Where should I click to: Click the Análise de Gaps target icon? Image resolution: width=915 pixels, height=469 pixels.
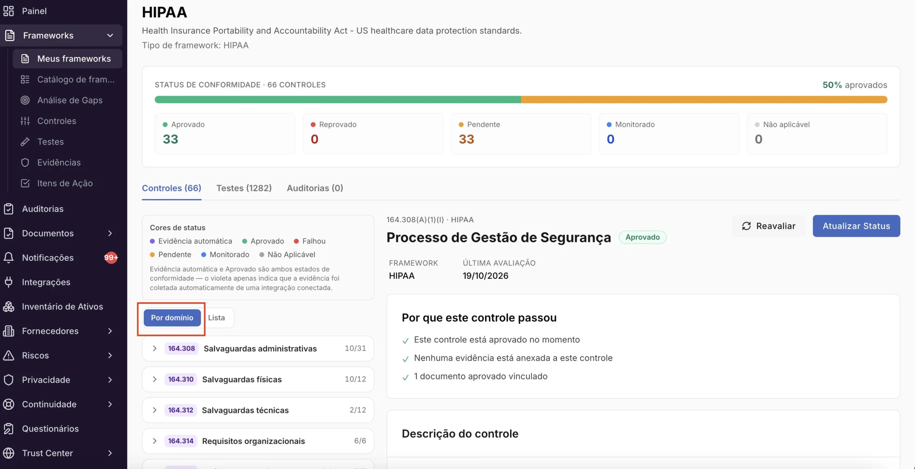tap(25, 100)
